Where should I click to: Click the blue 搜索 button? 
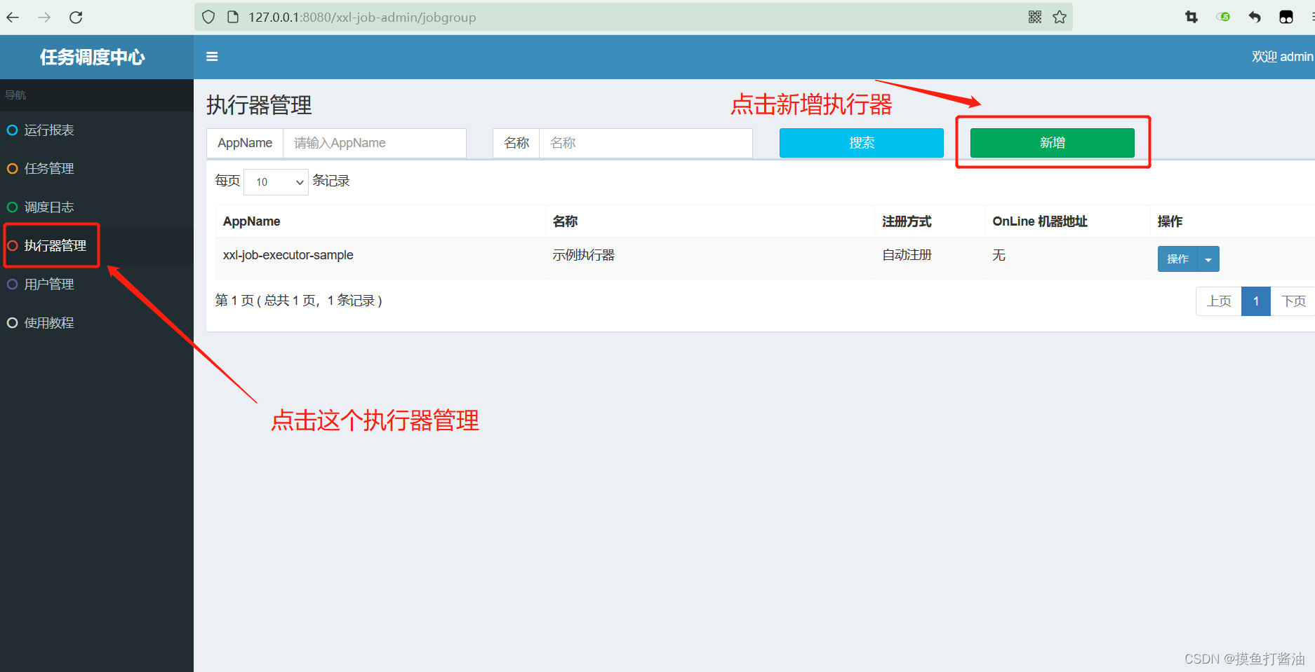(x=862, y=143)
